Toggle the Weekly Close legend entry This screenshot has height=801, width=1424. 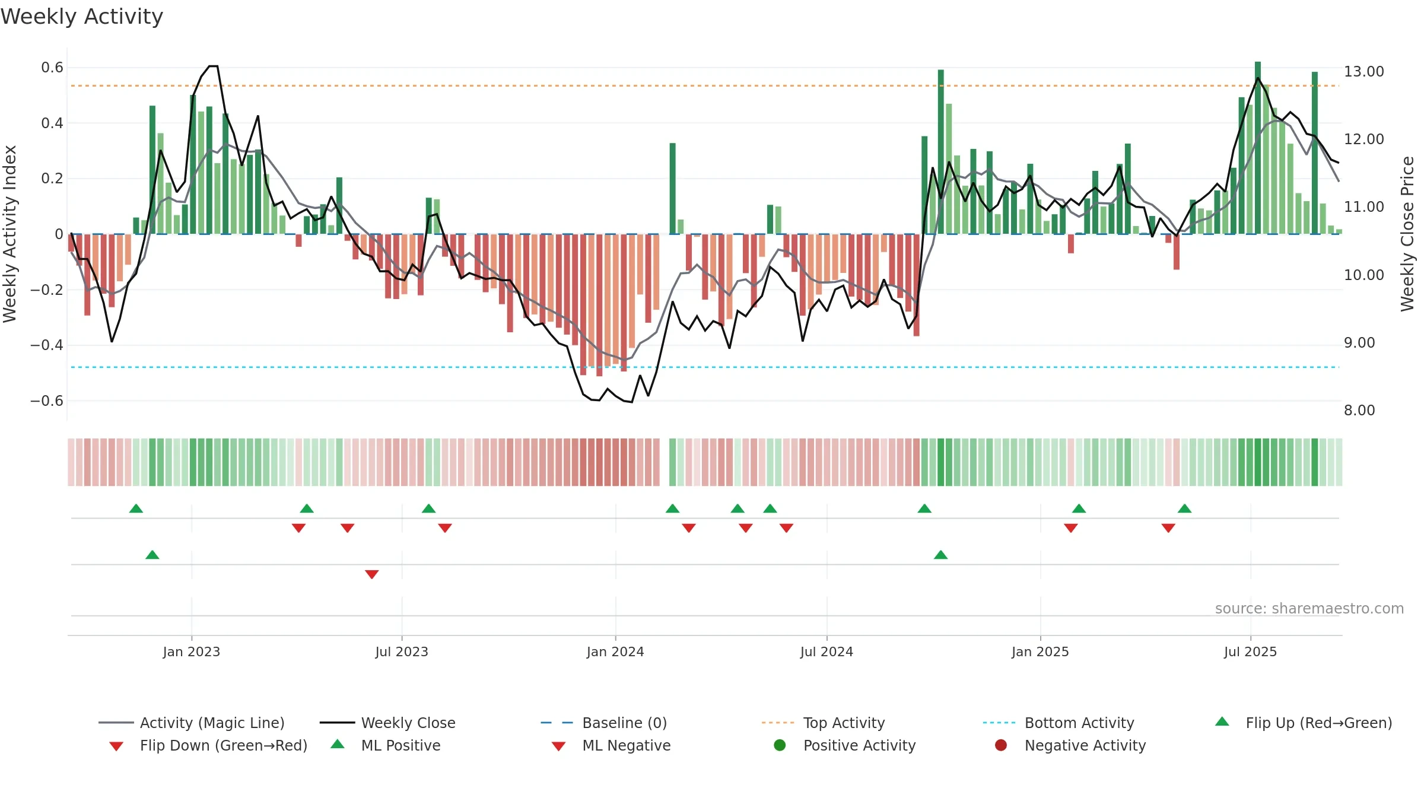(x=387, y=723)
